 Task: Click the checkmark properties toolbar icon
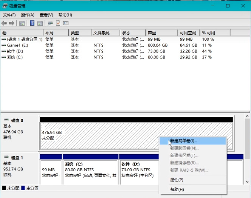[58, 23]
